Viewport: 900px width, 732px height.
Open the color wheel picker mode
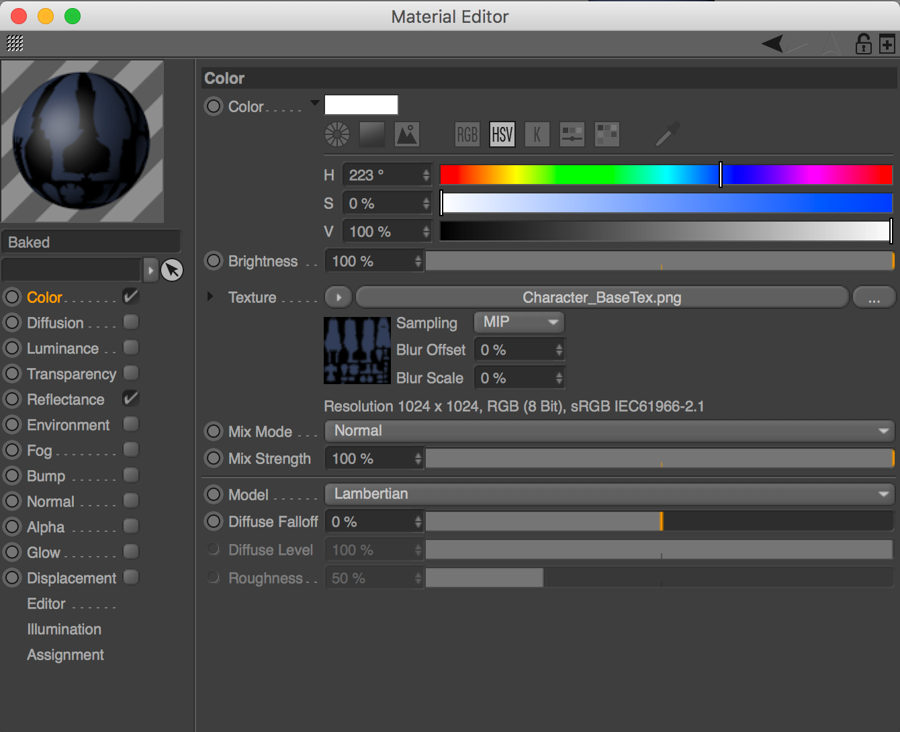(x=337, y=134)
